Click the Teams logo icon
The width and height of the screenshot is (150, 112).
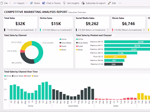click(x=43, y=3)
